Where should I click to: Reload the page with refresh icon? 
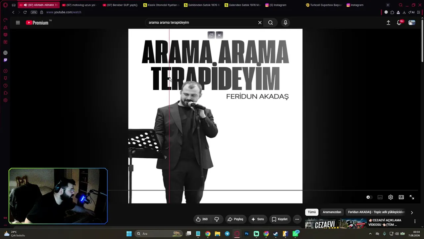(25, 12)
